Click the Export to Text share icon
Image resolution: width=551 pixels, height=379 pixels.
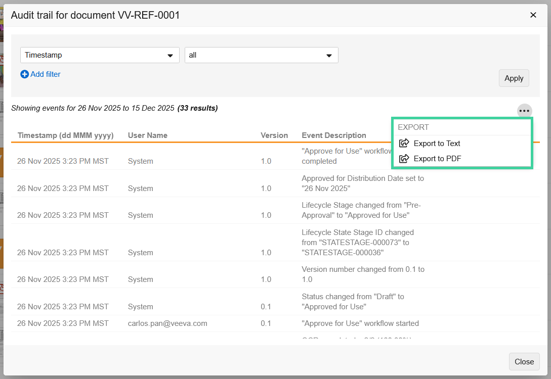pos(404,143)
